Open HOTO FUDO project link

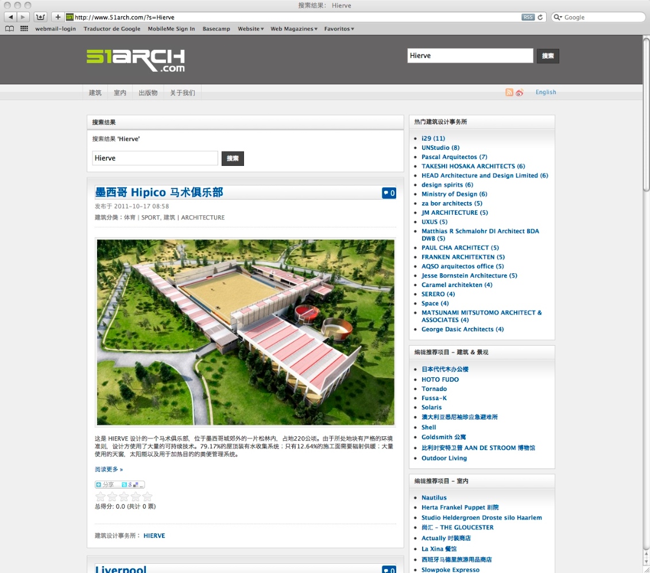[440, 380]
